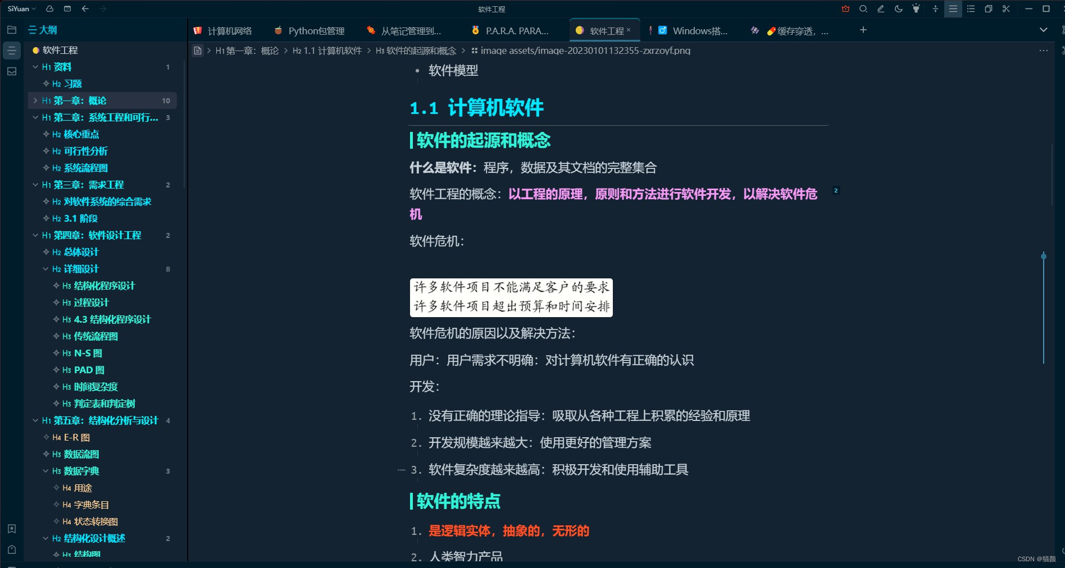Open the inbox tray sidebar icon
This screenshot has width=1065, height=568.
point(12,71)
